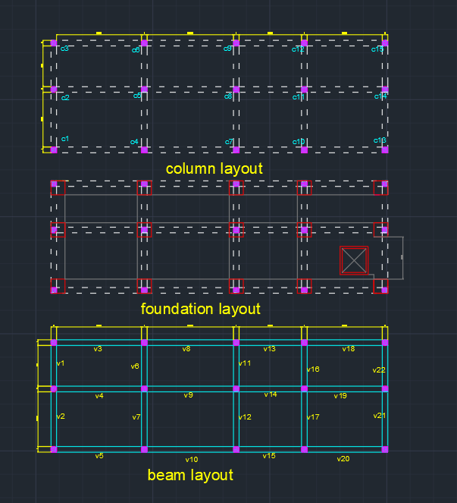Viewport: 457px width, 503px height.
Task: Pick beam label v16
Action: coord(313,369)
